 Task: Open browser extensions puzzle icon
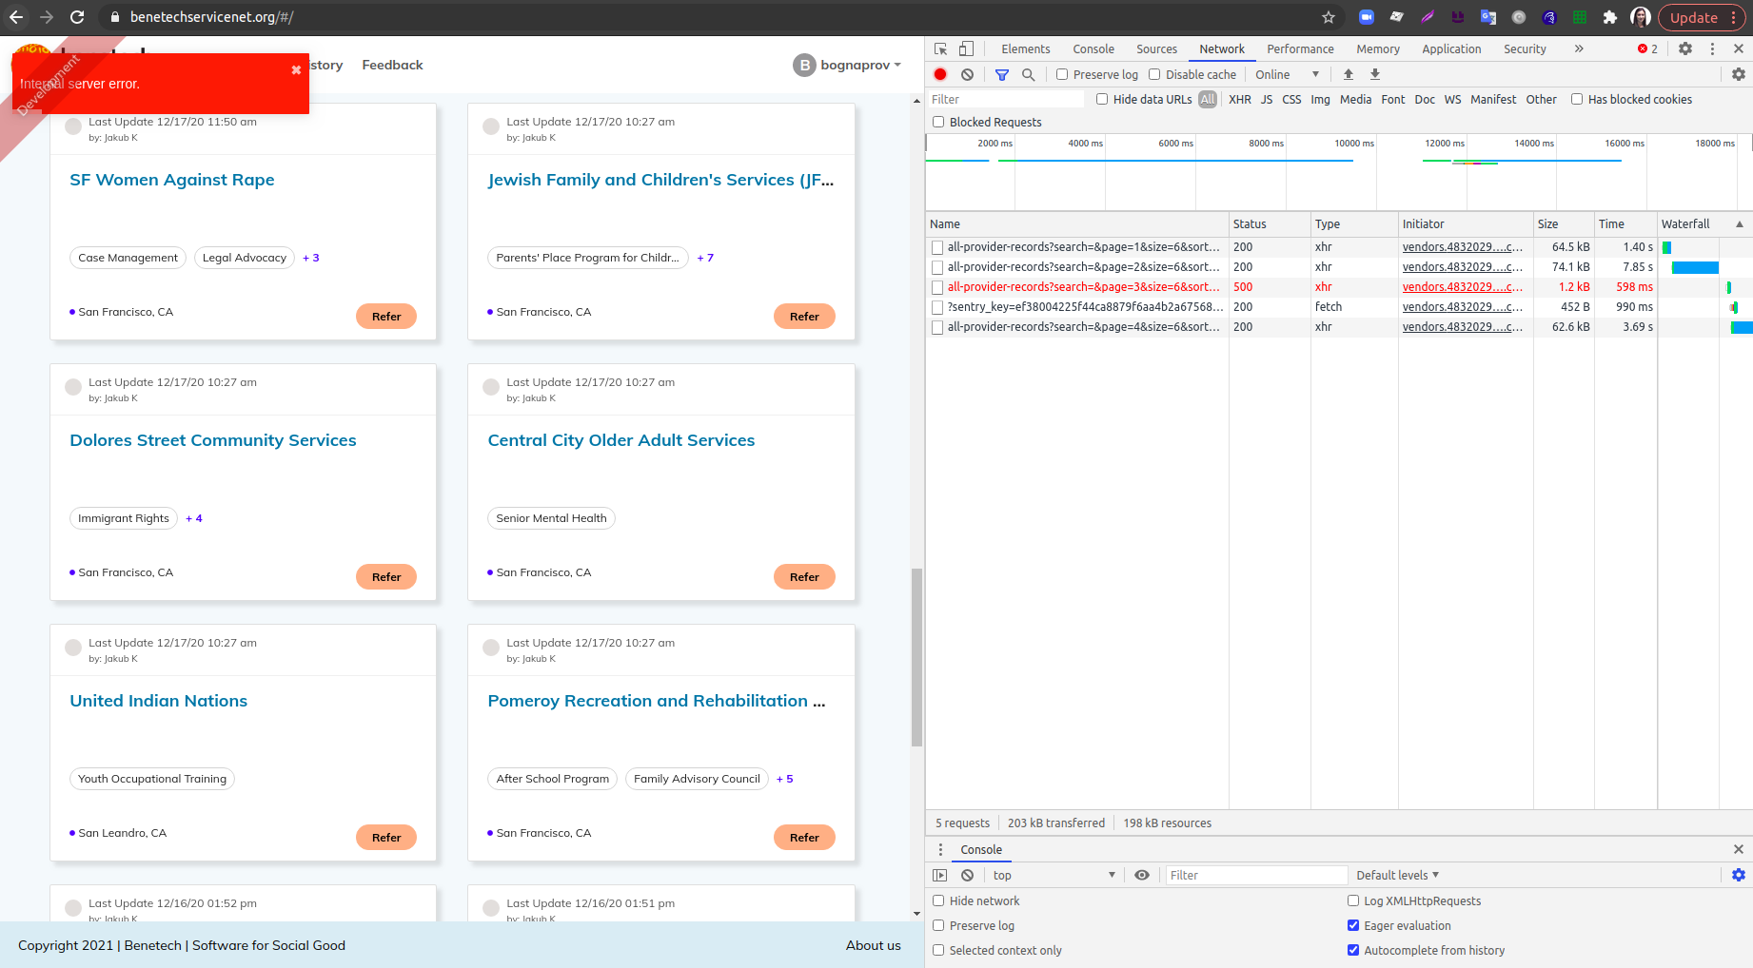pyautogui.click(x=1610, y=17)
